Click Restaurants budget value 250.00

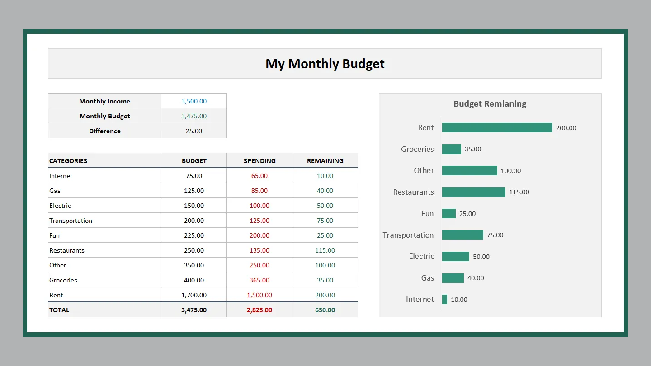(x=194, y=250)
